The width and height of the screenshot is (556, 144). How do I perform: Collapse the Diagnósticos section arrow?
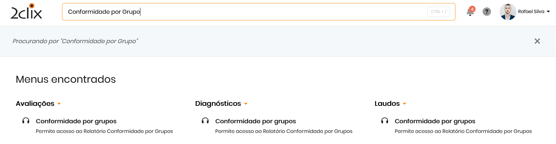pyautogui.click(x=246, y=104)
